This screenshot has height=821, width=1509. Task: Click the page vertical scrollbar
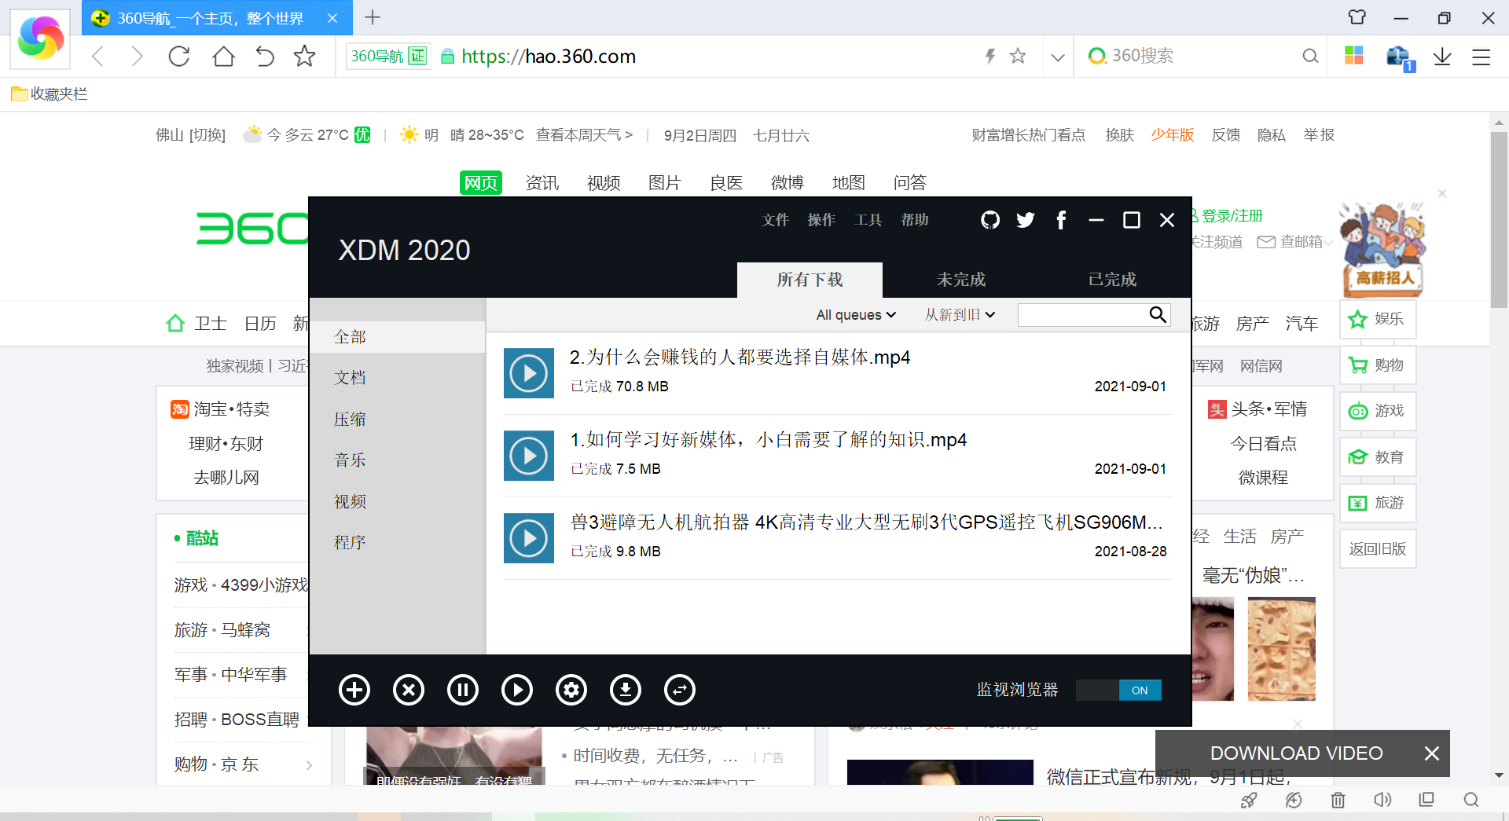click(x=1499, y=220)
